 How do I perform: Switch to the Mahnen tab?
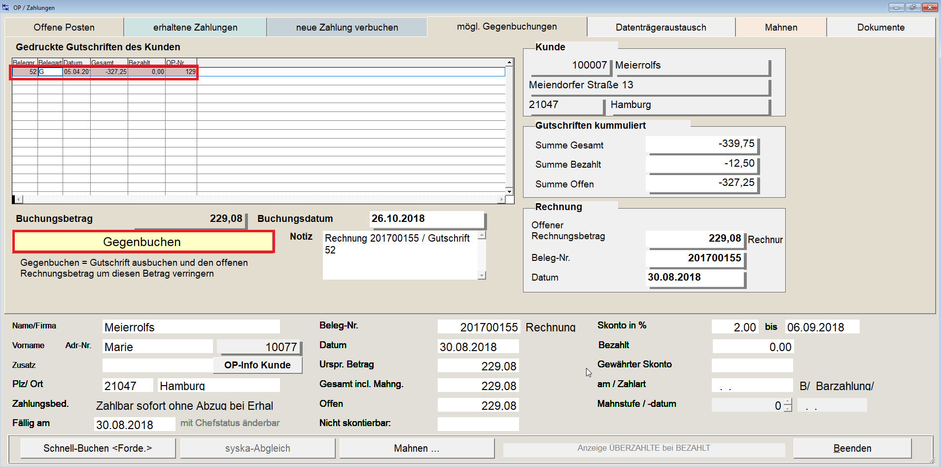[x=781, y=27]
